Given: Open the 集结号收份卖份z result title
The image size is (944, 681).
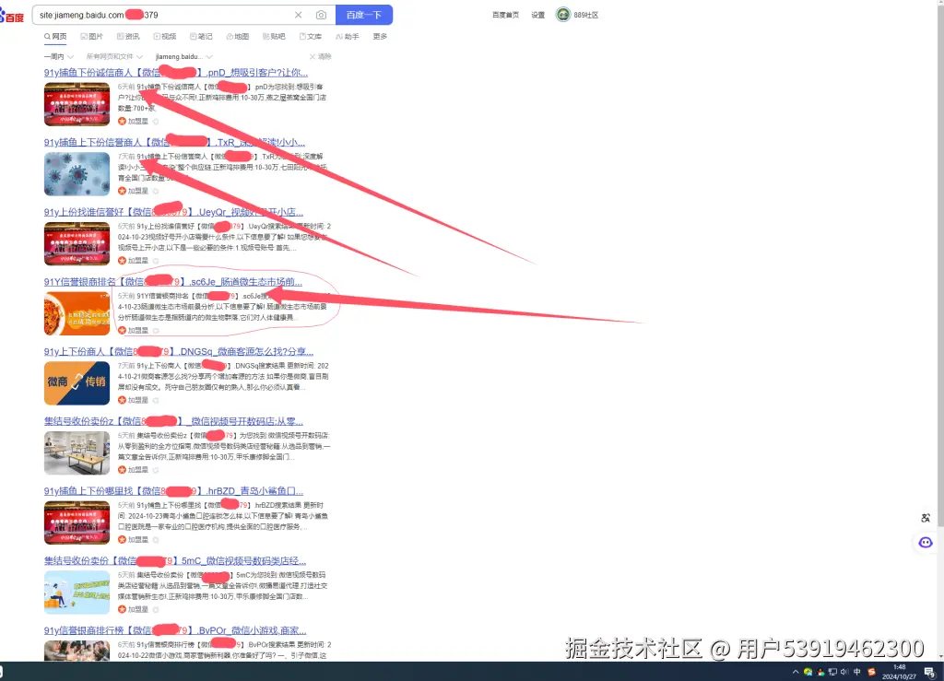Looking at the screenshot, I should 173,422.
